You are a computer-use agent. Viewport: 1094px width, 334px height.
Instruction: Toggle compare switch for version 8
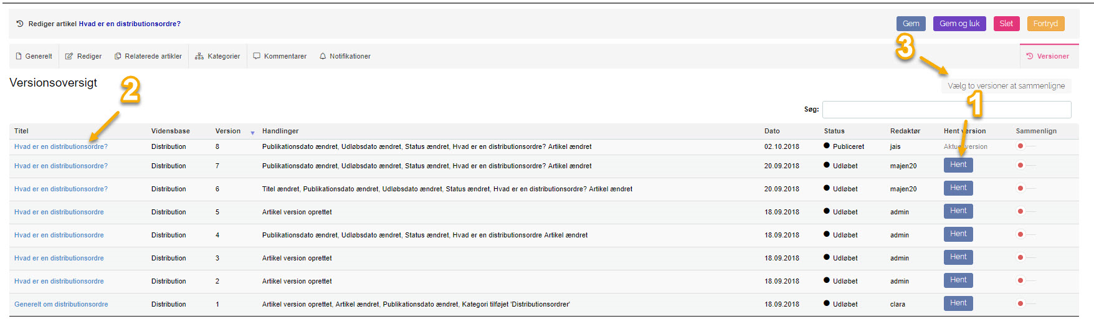pos(1025,146)
